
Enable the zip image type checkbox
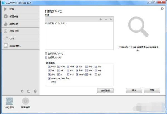(96, 74)
